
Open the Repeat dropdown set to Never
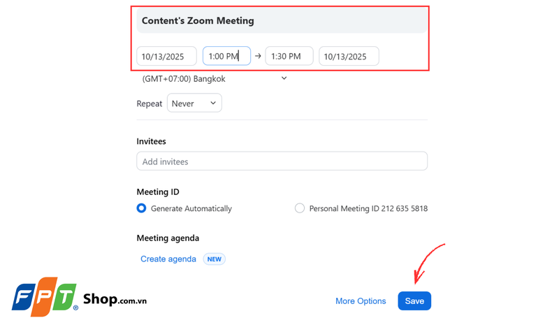(194, 103)
